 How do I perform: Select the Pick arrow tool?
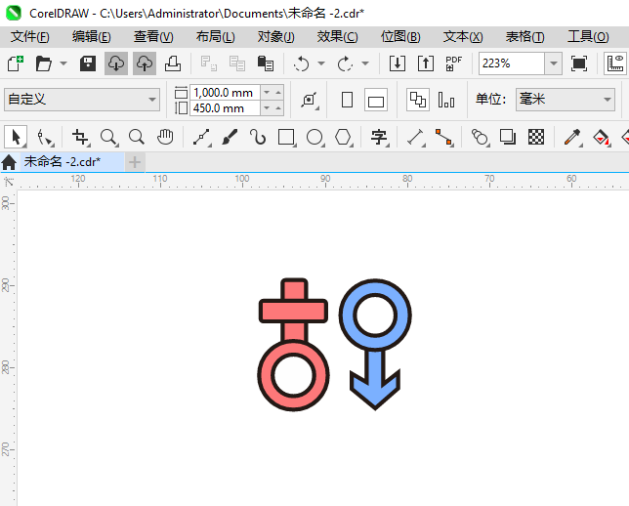click(16, 137)
